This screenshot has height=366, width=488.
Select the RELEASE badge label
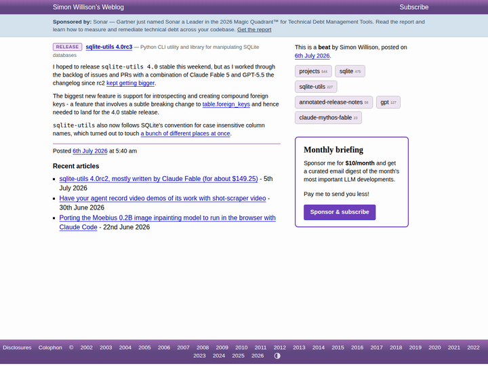[67, 47]
